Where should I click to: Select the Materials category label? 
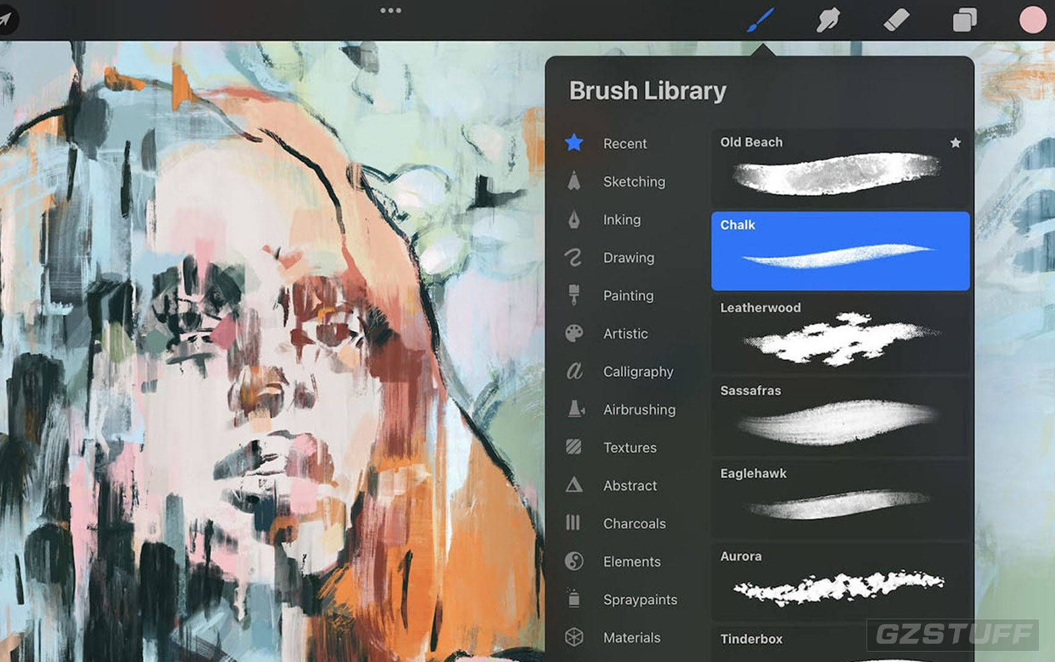click(x=632, y=638)
